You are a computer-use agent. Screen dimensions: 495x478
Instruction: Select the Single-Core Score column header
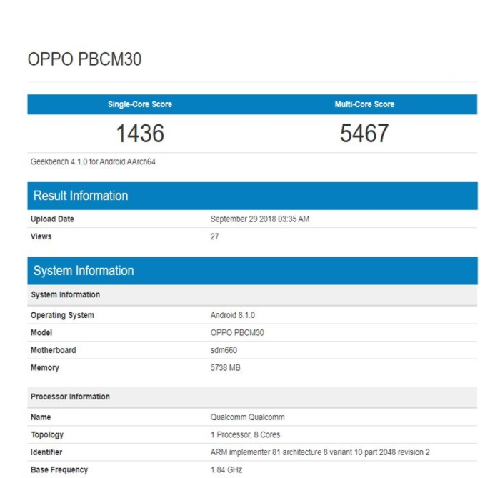[x=140, y=104]
